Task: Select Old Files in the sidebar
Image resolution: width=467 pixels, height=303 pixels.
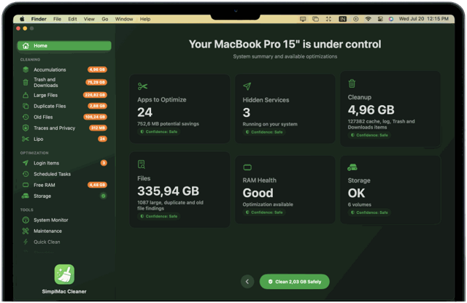Action: pyautogui.click(x=64, y=117)
